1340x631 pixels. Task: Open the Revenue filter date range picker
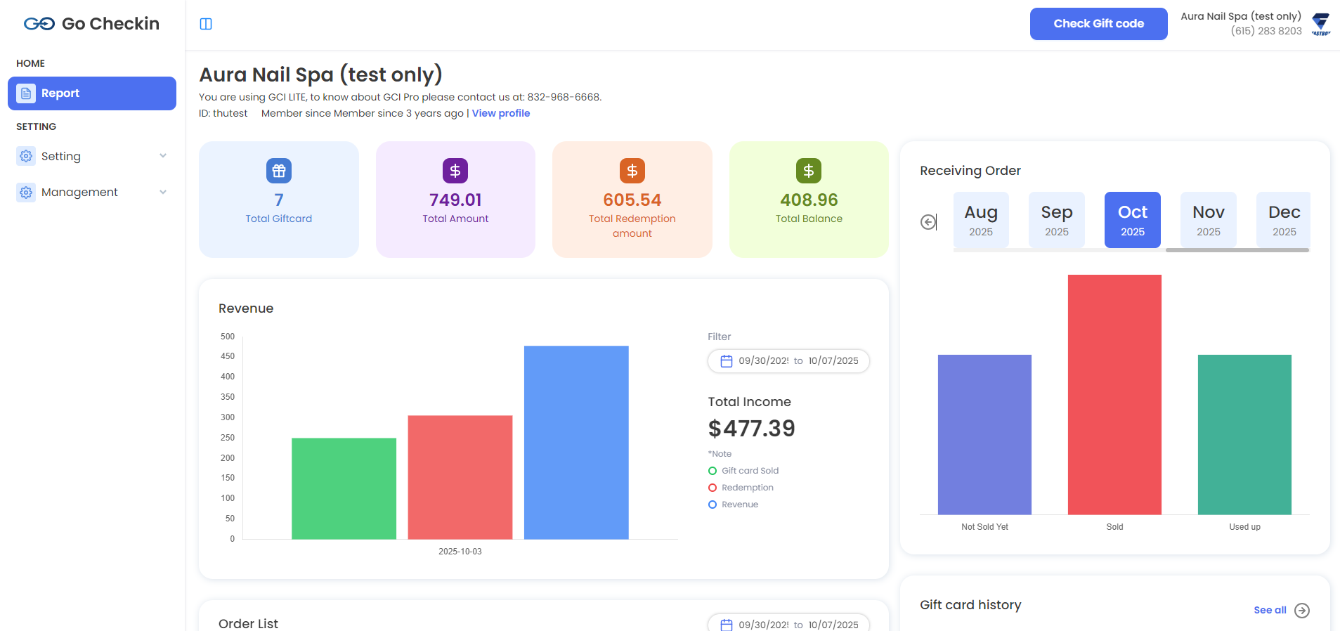tap(788, 361)
